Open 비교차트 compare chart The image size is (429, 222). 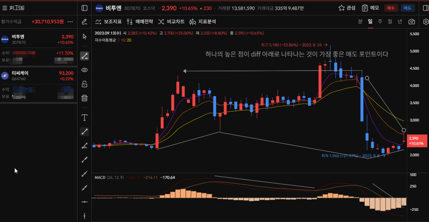tap(171, 22)
